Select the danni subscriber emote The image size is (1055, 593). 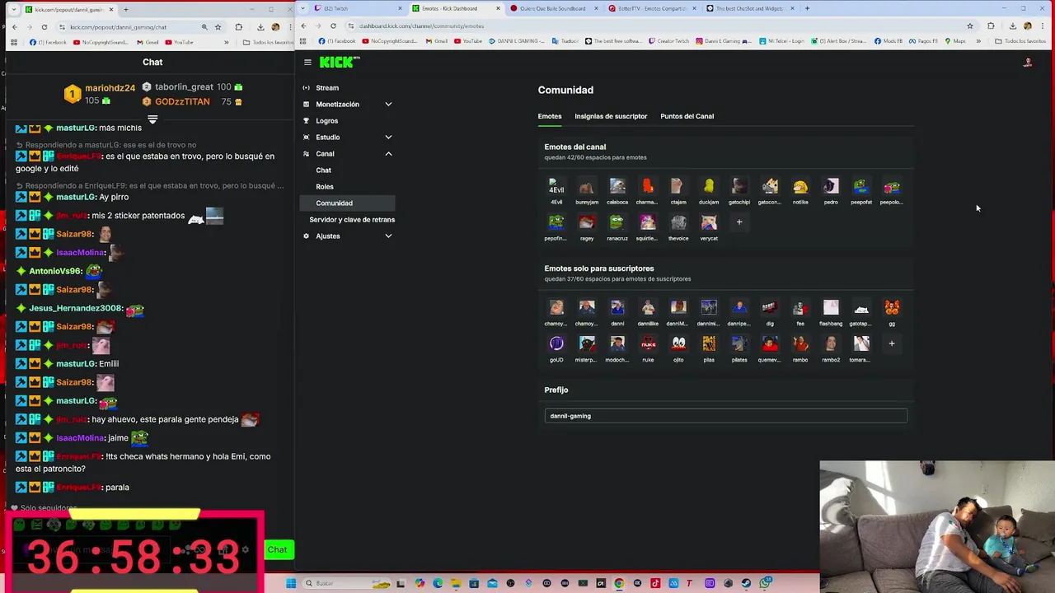[x=617, y=312]
